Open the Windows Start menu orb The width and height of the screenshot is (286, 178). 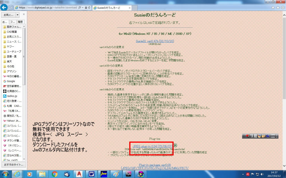click(5, 174)
